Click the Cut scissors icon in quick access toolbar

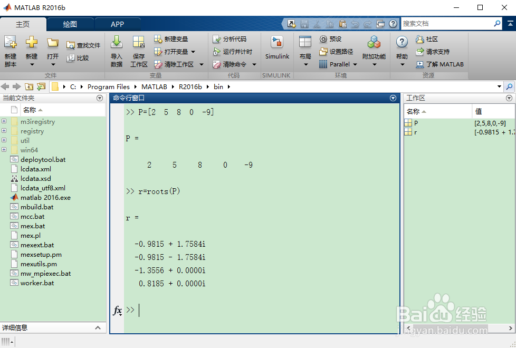click(317, 24)
